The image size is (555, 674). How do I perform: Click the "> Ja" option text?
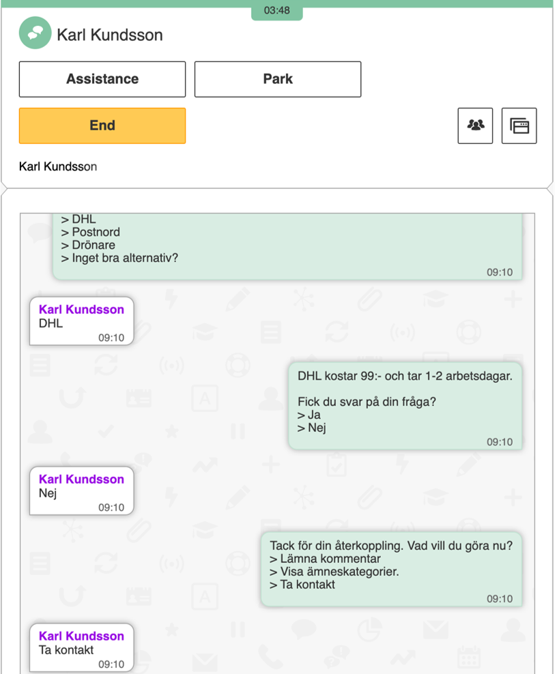coord(309,415)
